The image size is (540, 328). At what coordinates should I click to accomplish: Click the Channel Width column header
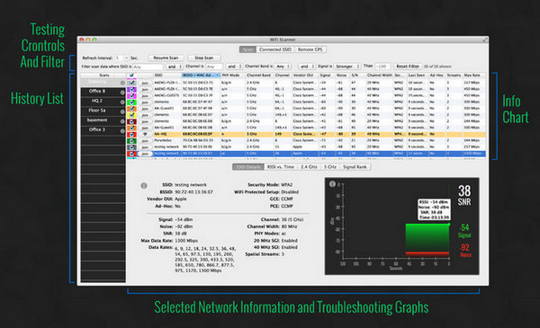[380, 75]
